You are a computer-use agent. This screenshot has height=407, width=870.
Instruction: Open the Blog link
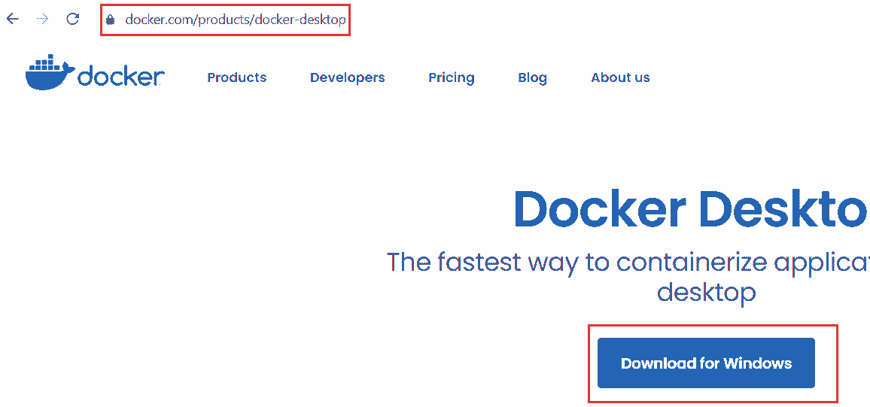pos(532,77)
